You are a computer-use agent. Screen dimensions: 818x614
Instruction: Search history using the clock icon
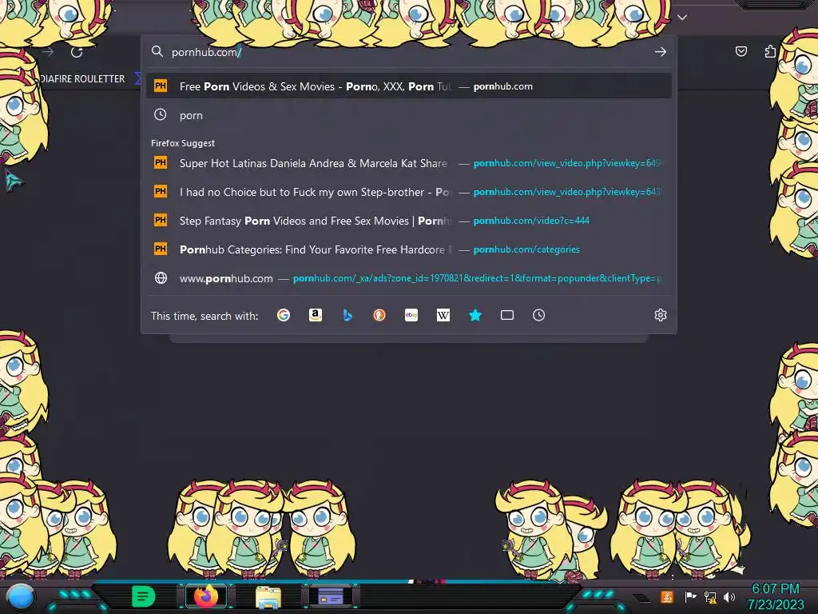539,315
